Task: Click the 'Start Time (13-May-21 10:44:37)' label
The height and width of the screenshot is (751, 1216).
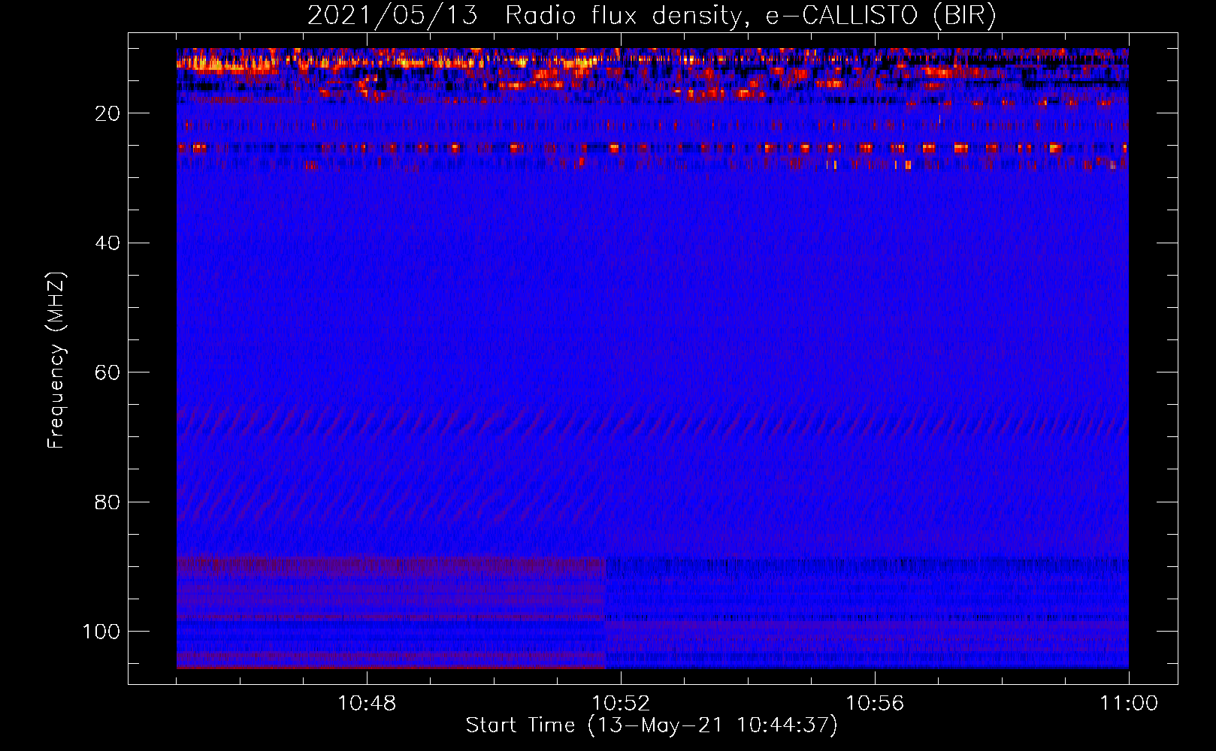Action: [652, 725]
